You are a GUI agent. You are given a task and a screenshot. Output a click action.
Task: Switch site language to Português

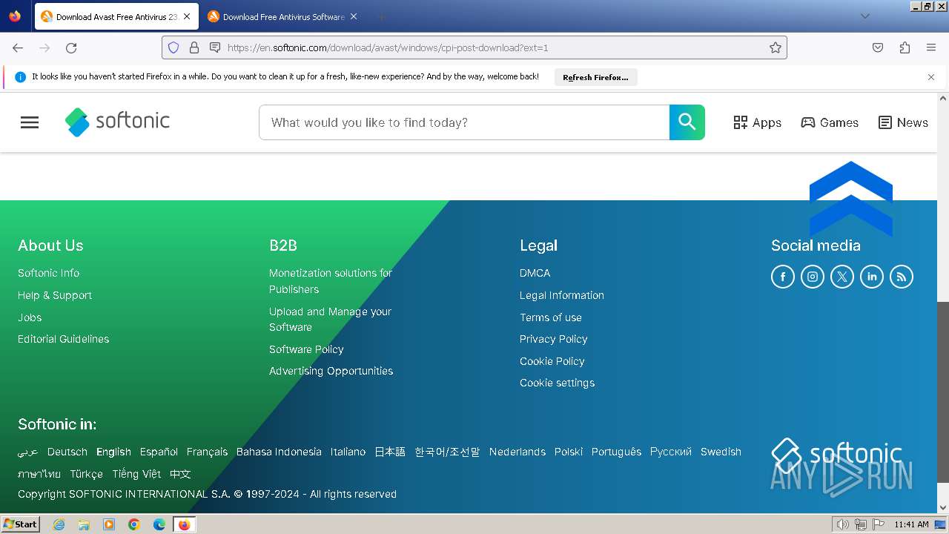point(616,452)
